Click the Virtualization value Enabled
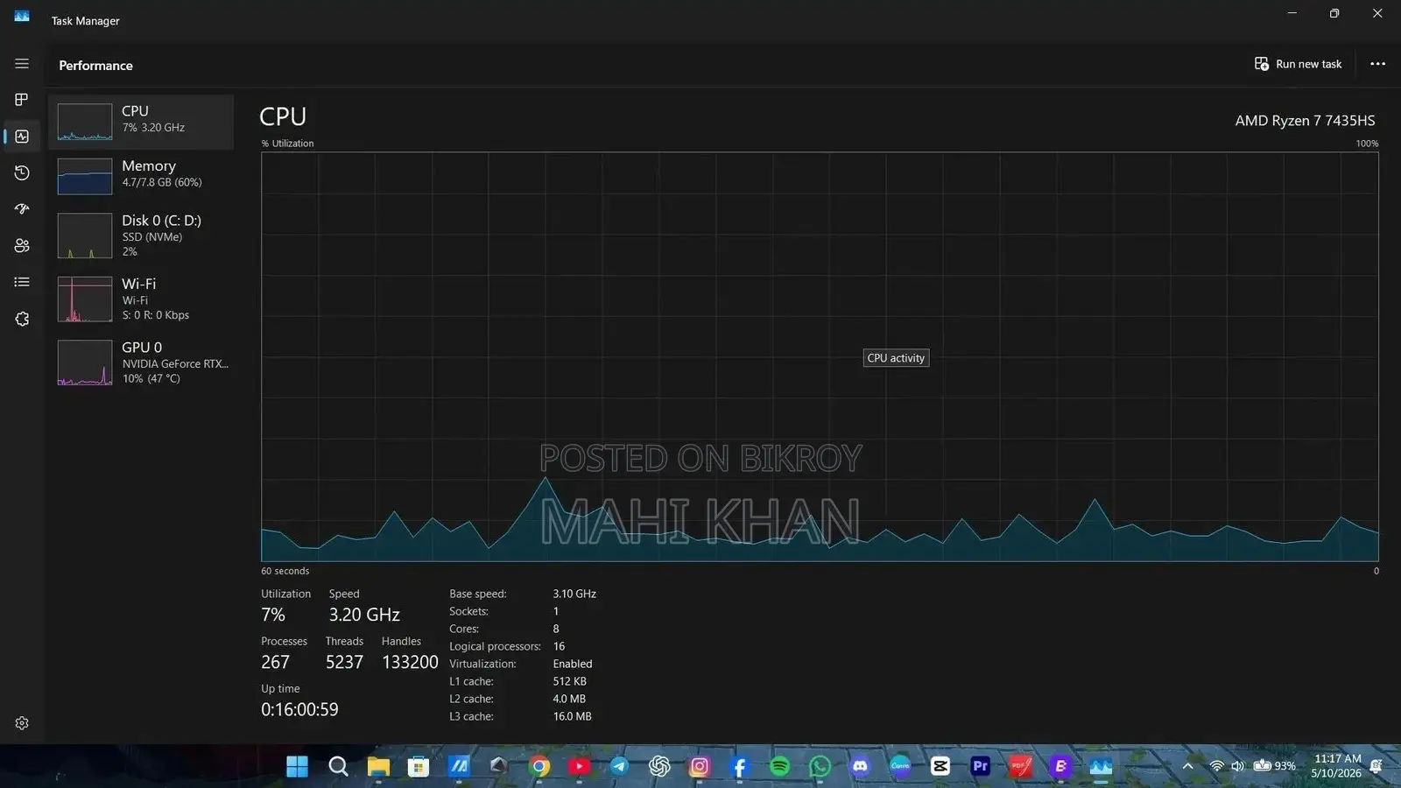Image resolution: width=1401 pixels, height=788 pixels. click(573, 664)
